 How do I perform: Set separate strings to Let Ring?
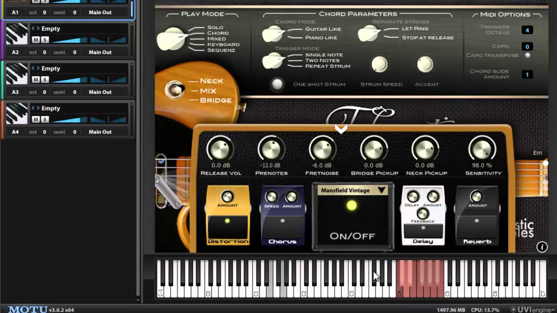click(415, 29)
